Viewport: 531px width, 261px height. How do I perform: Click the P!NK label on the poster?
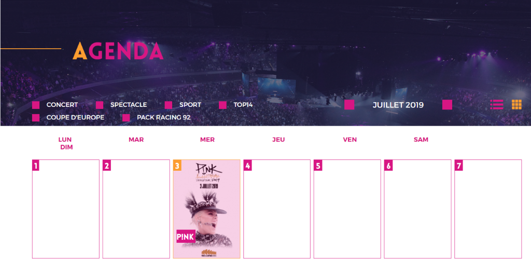186,236
